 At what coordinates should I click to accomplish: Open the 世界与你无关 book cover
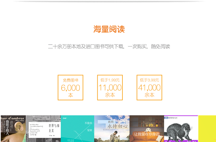[x=43, y=128]
